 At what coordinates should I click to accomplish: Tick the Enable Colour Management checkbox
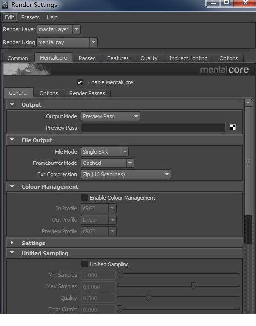(84, 197)
